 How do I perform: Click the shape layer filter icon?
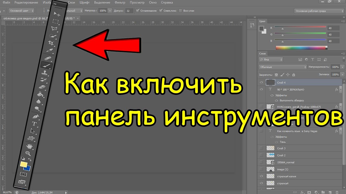click(x=319, y=60)
